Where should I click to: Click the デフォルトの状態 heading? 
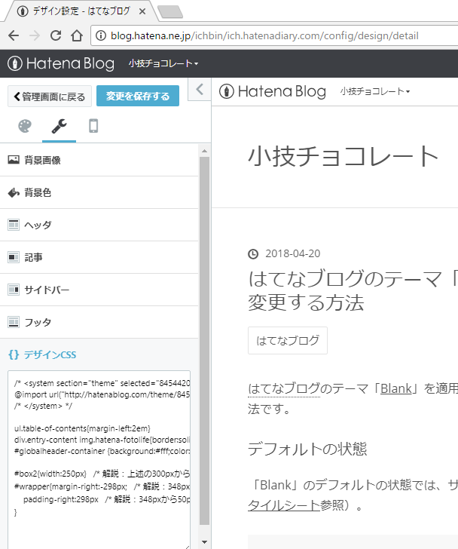point(307,449)
